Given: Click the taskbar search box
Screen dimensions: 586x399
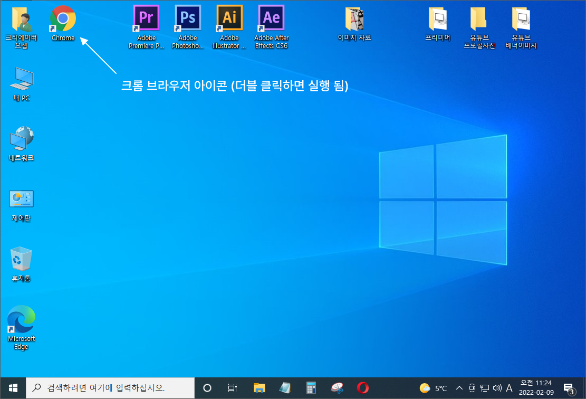Looking at the screenshot, I should click(x=110, y=388).
